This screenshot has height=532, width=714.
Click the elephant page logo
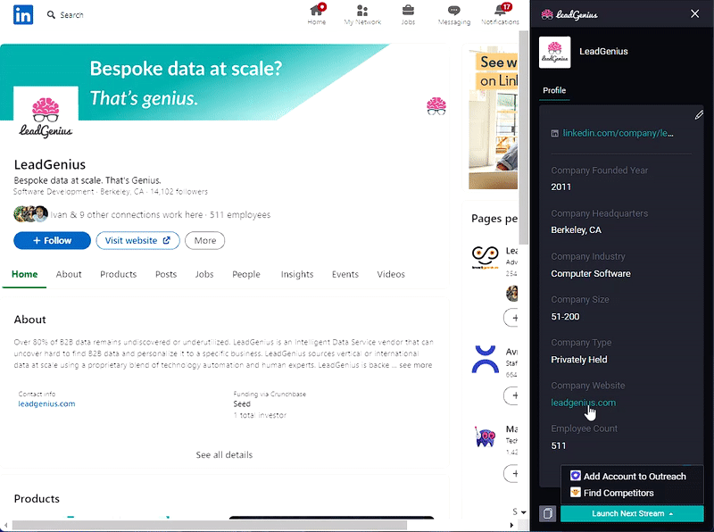(x=485, y=437)
